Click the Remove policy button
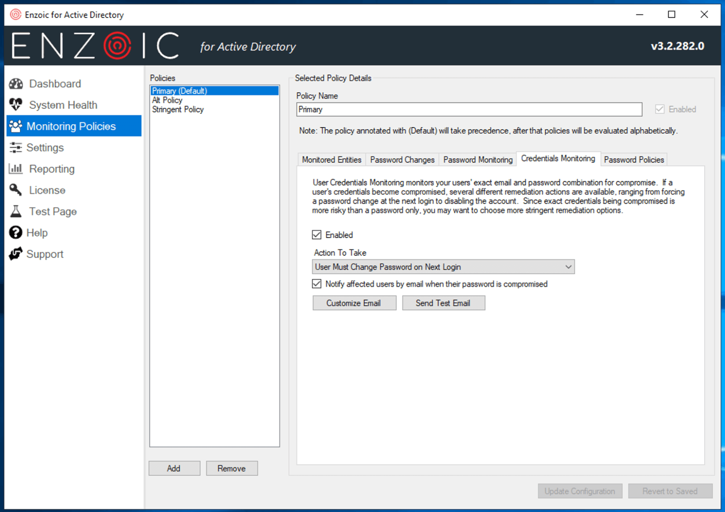 (x=232, y=468)
